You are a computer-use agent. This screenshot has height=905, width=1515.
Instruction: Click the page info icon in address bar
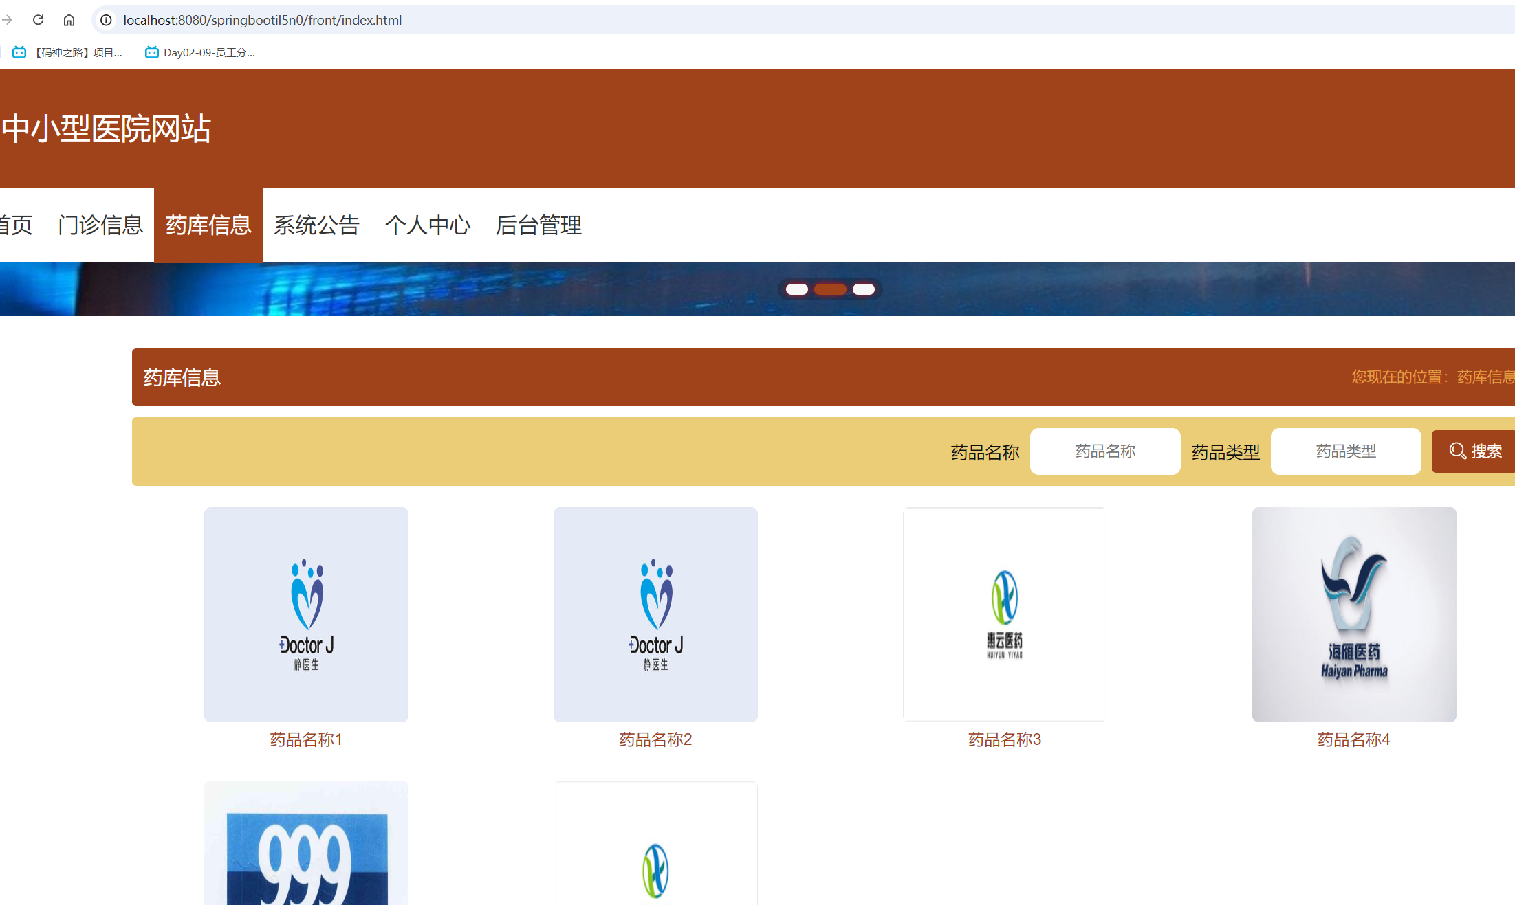click(105, 20)
